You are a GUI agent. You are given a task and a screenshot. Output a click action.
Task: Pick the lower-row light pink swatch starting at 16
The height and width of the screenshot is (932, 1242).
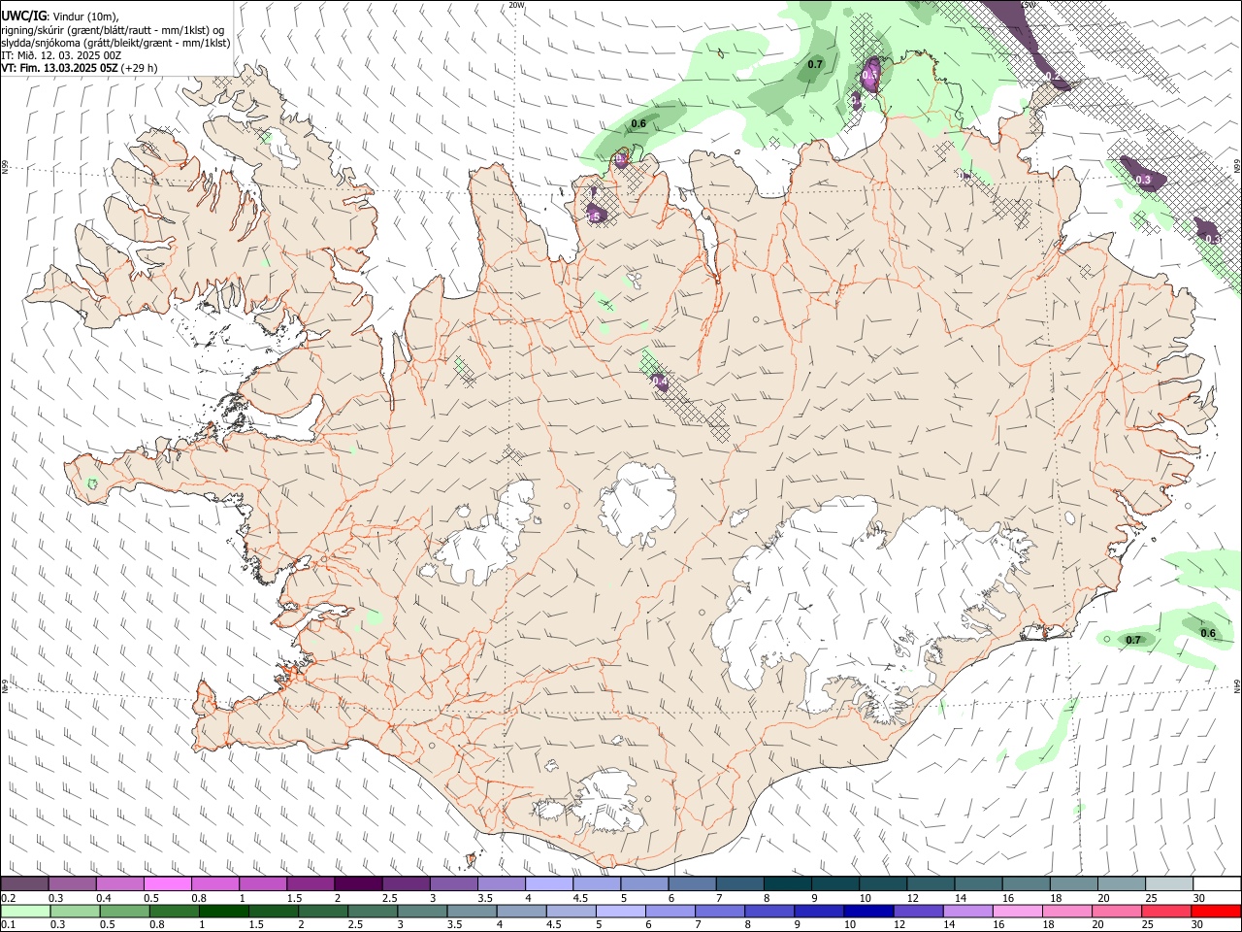(1017, 911)
